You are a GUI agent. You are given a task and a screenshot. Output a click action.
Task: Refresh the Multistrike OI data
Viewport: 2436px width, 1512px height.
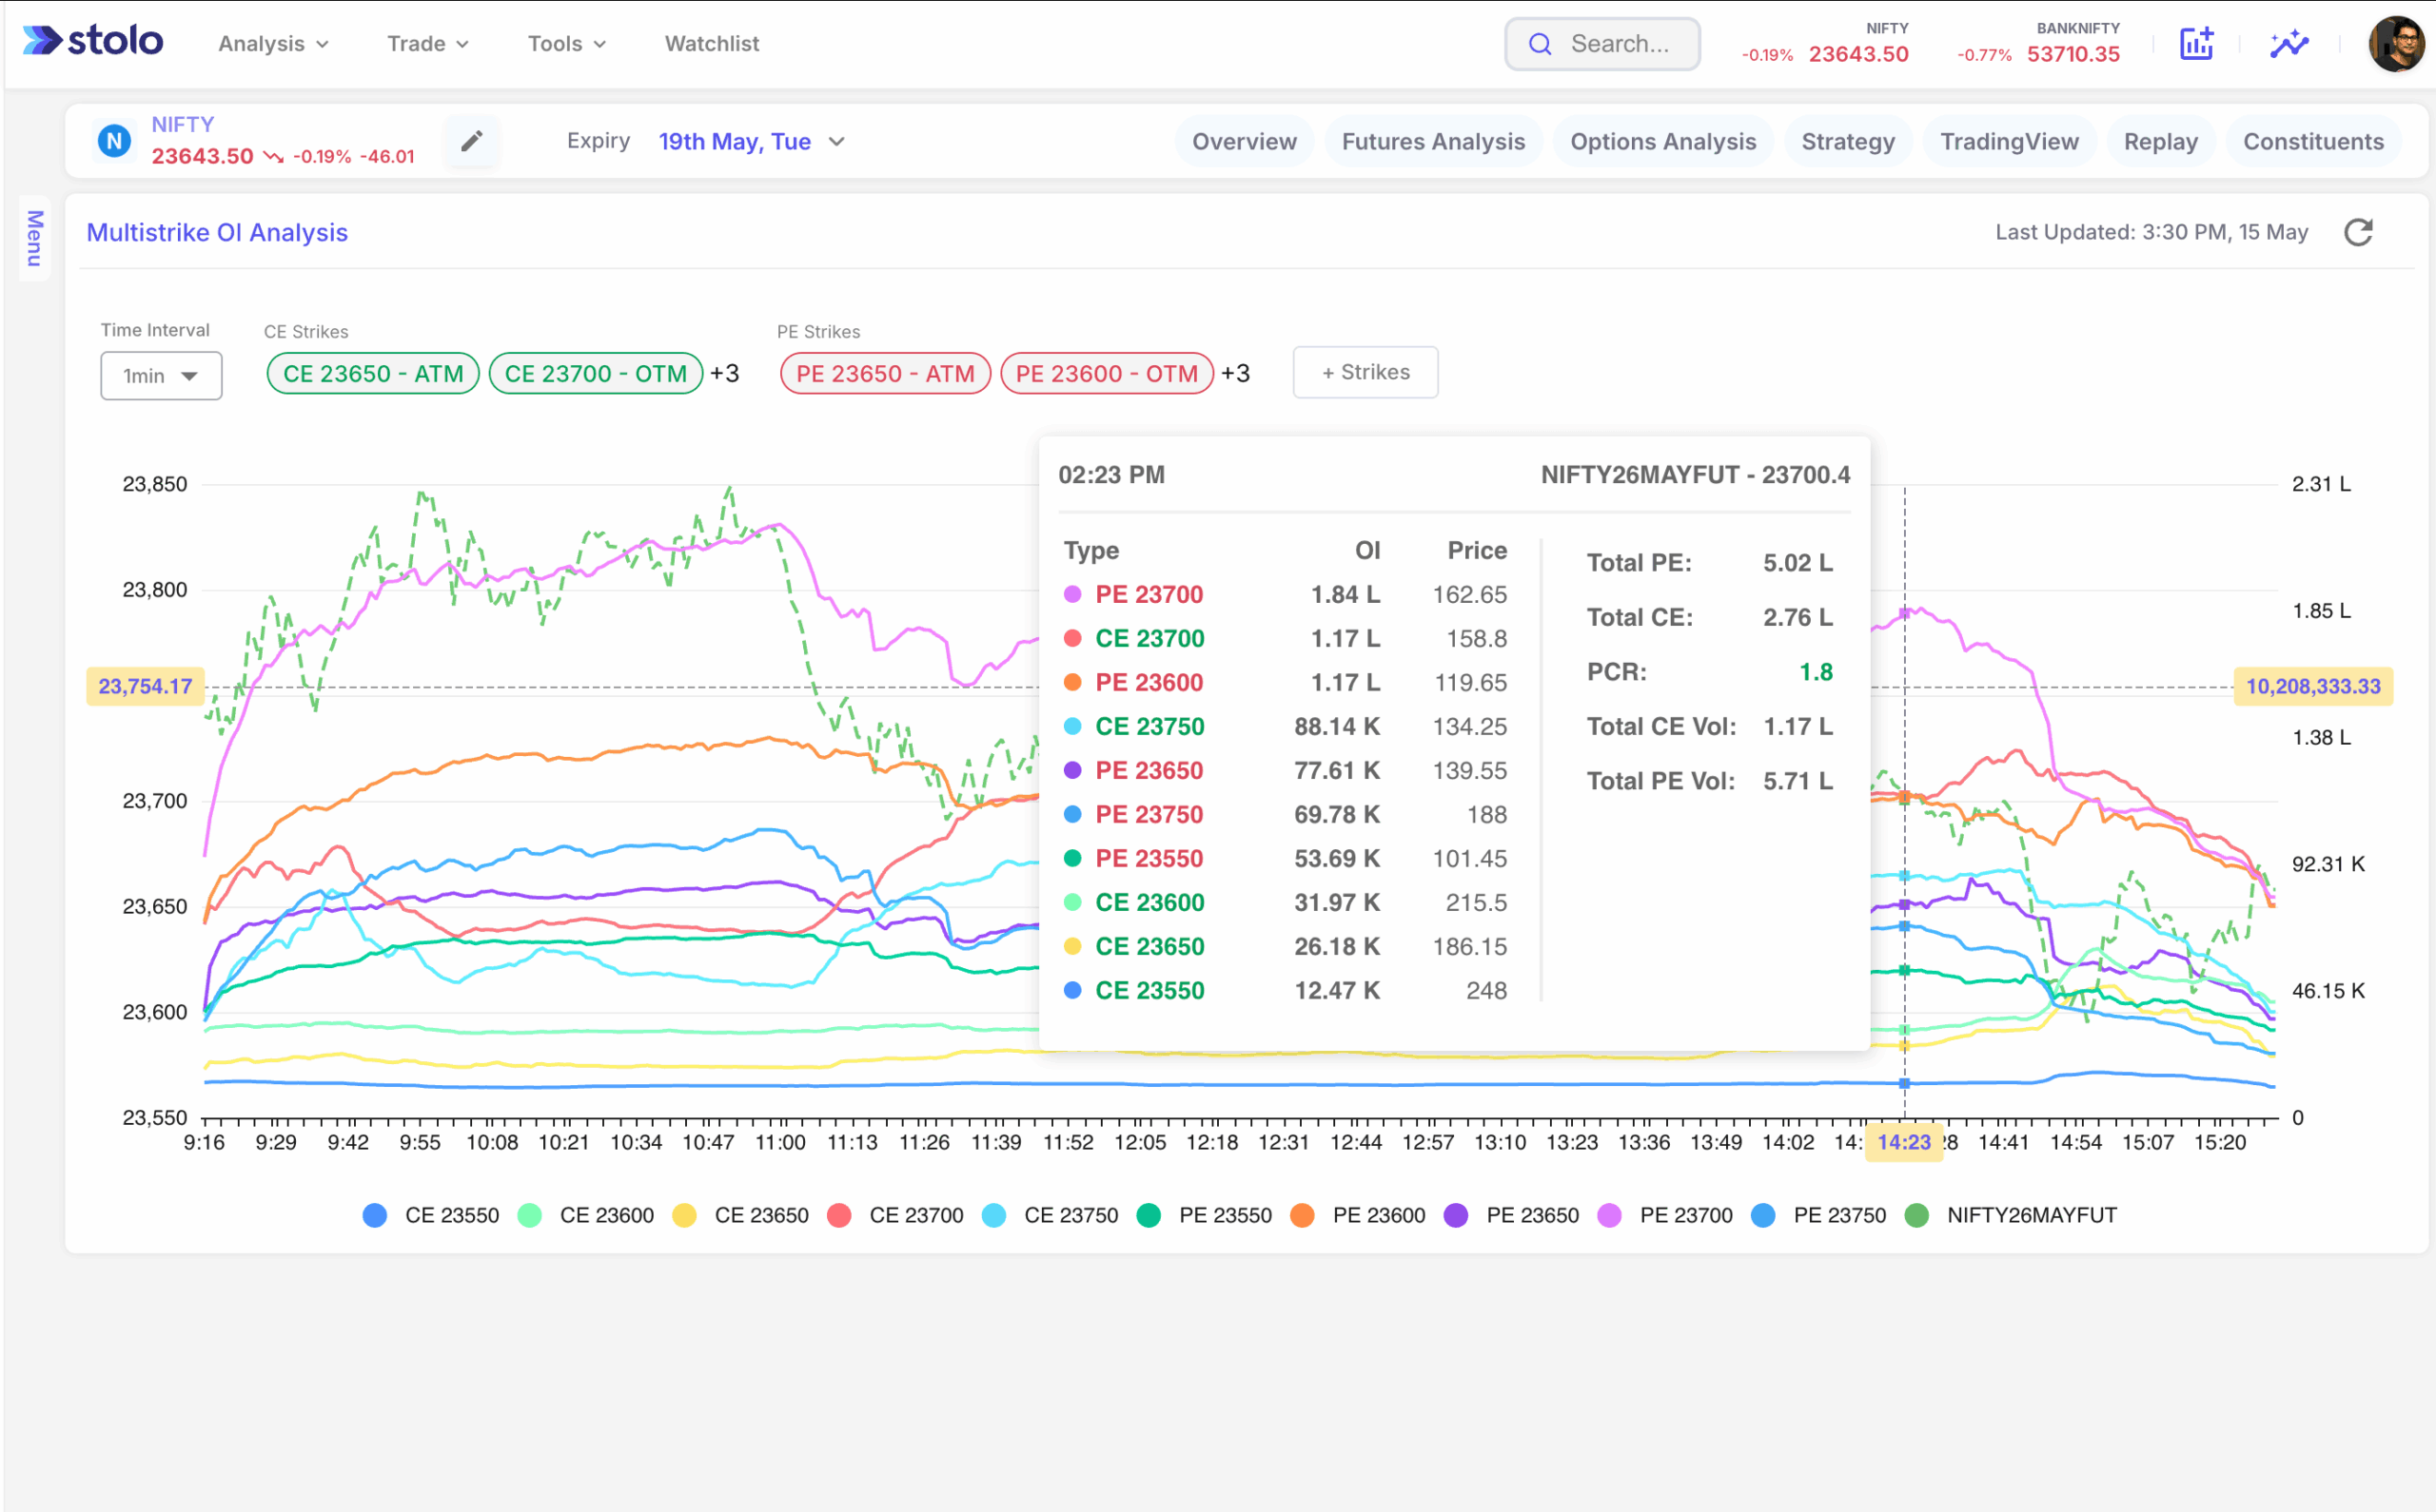(2358, 232)
